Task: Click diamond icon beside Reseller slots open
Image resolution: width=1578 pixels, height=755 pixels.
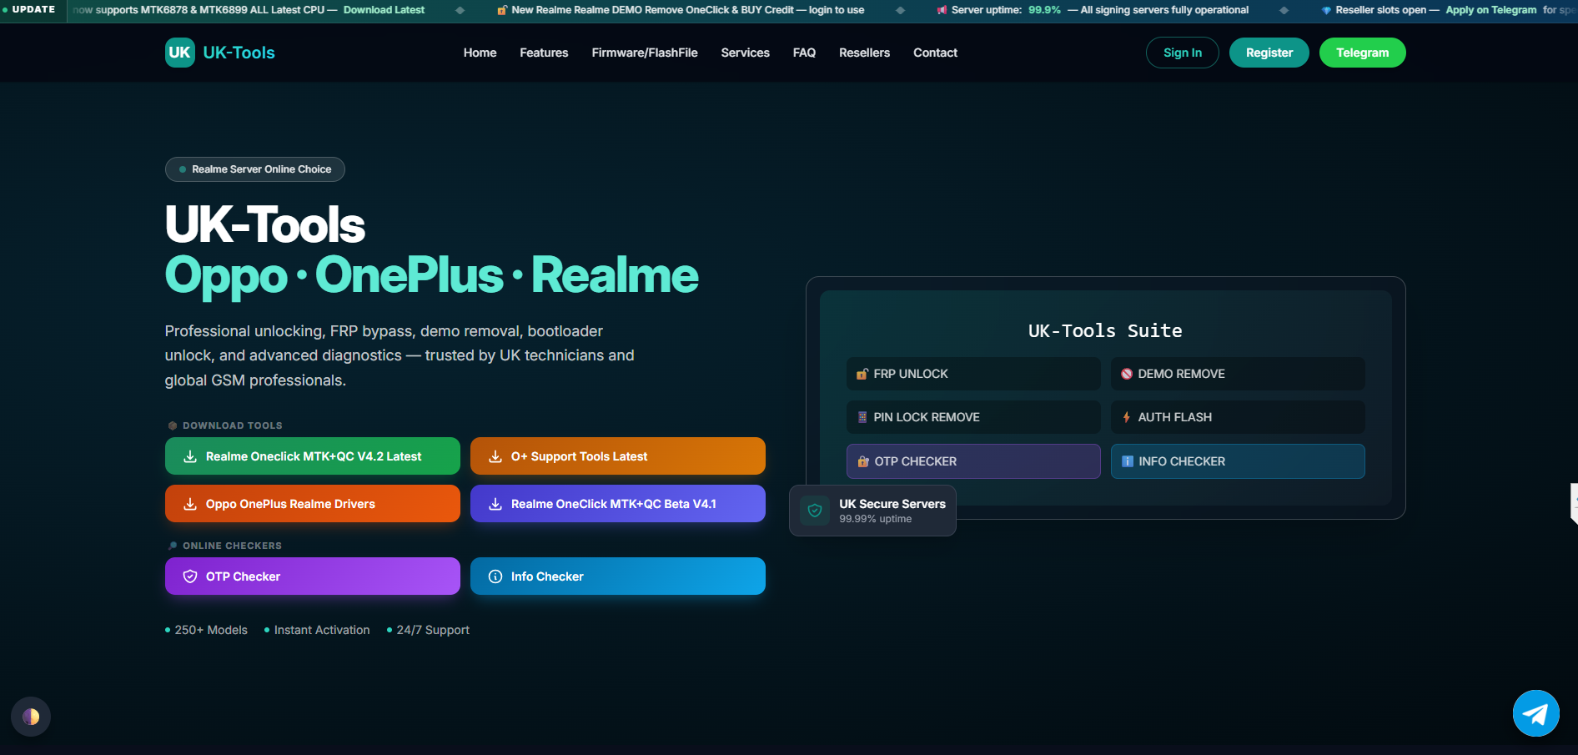Action: [1326, 10]
